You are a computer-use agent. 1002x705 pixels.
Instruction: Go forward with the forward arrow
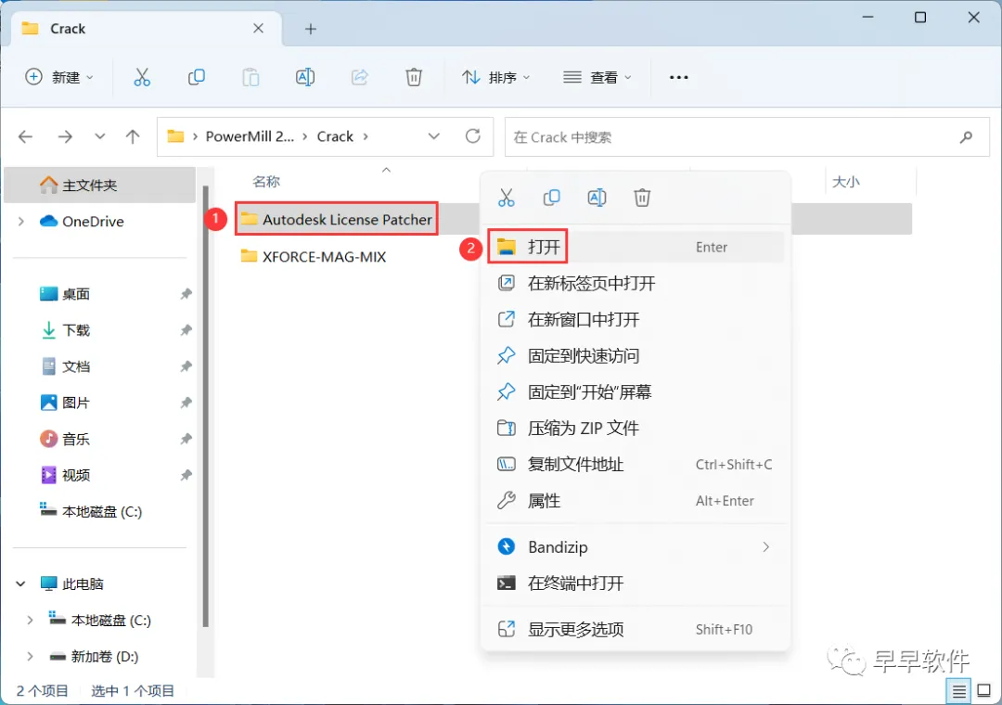coord(65,136)
